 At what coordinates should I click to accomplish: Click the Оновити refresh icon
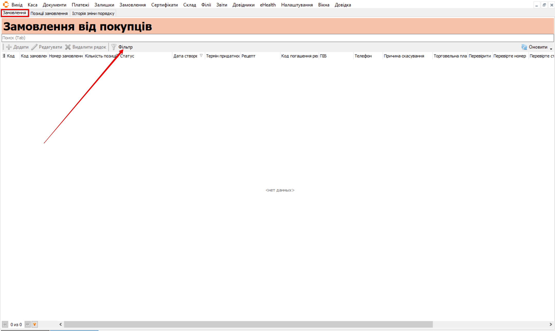pos(524,47)
